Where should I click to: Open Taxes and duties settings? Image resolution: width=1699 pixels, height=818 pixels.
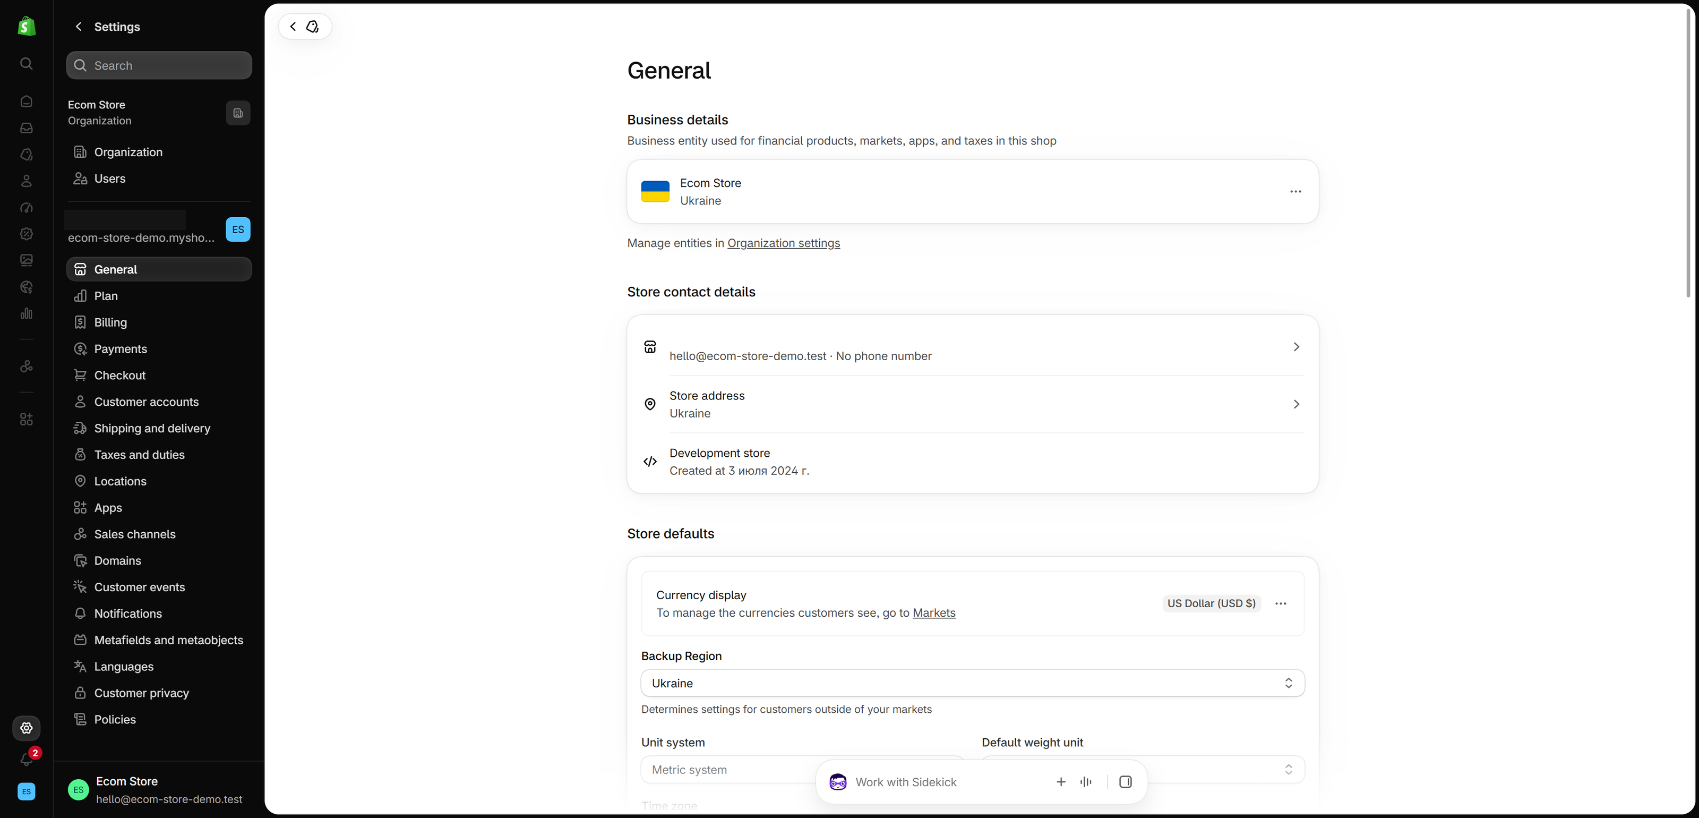pyautogui.click(x=159, y=455)
